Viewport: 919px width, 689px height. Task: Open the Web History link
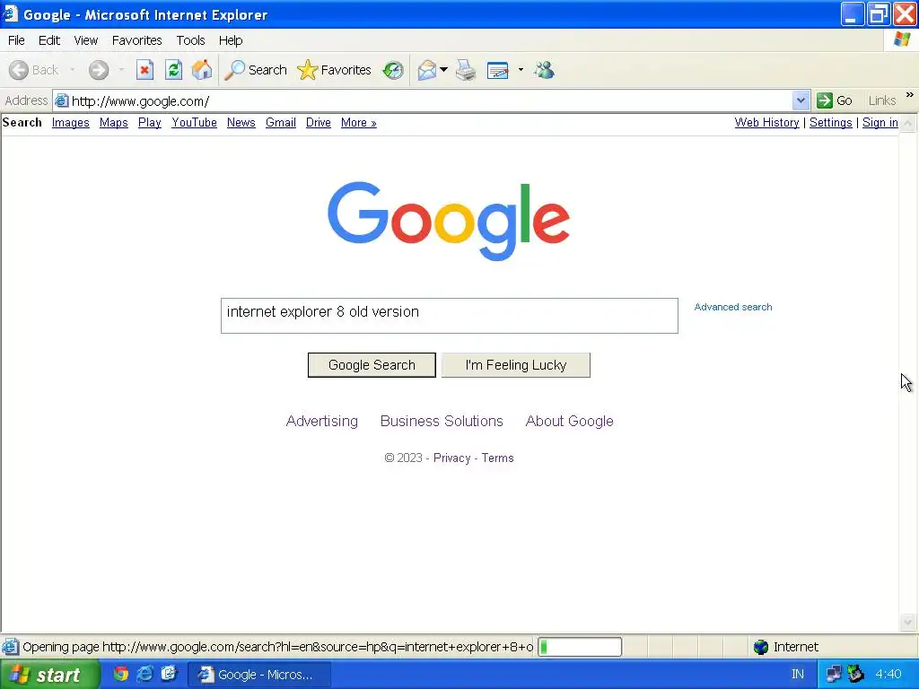[x=766, y=122]
